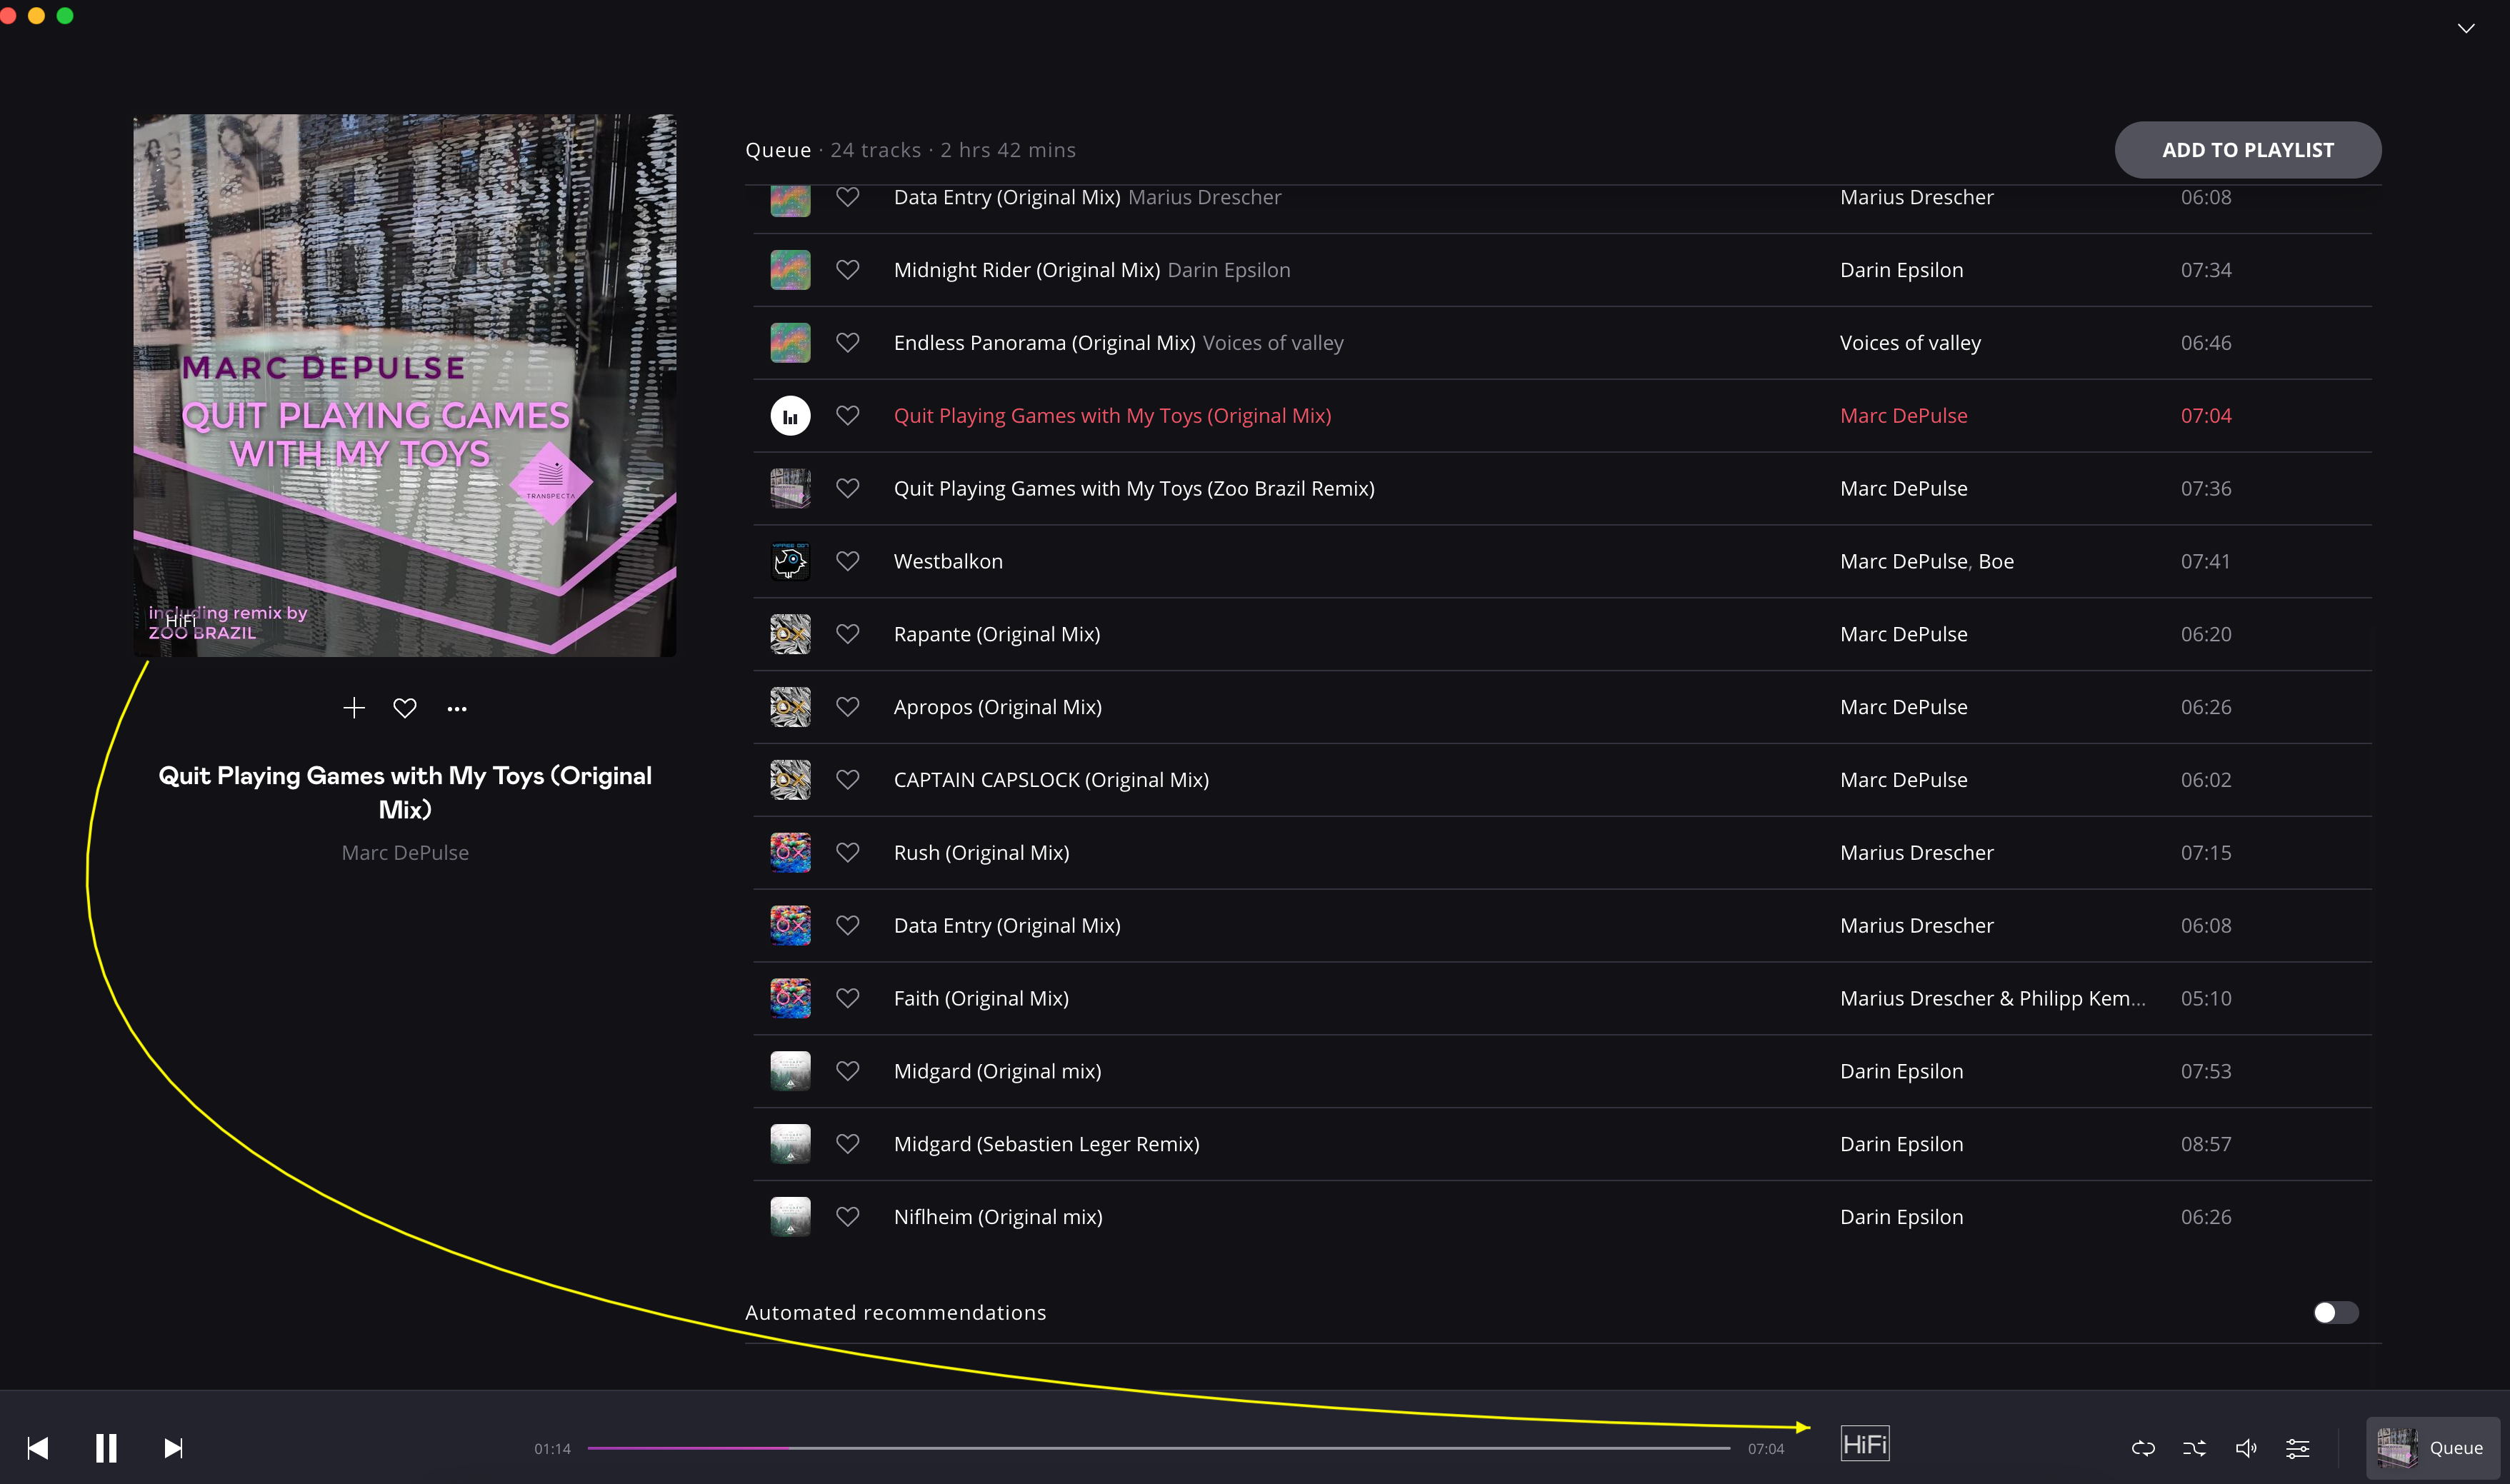Image resolution: width=2510 pixels, height=1484 pixels.
Task: Click the Marc DePulse album cover art
Action: pos(405,385)
